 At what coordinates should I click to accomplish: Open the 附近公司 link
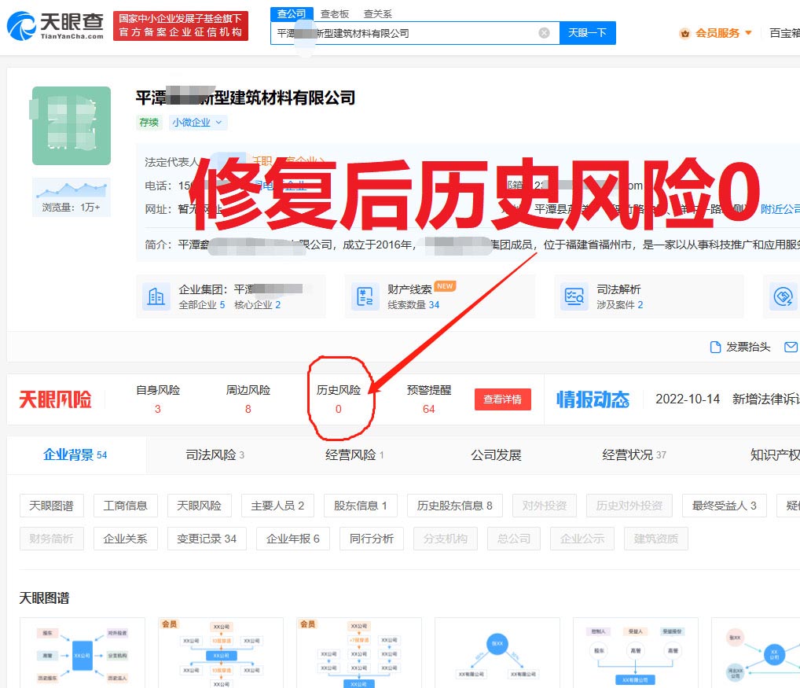(x=780, y=209)
